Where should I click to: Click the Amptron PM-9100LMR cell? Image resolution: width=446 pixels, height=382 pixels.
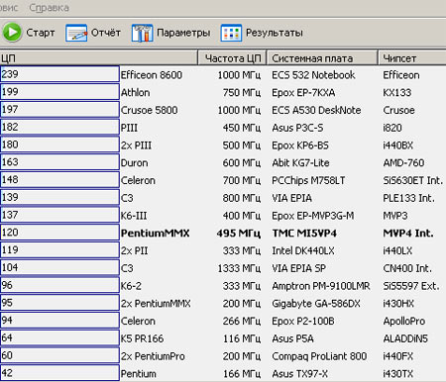(x=321, y=286)
